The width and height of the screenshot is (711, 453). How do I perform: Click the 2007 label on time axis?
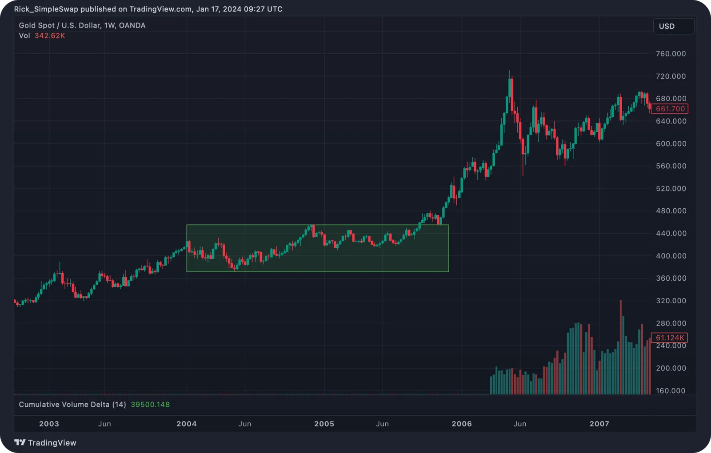tap(599, 424)
